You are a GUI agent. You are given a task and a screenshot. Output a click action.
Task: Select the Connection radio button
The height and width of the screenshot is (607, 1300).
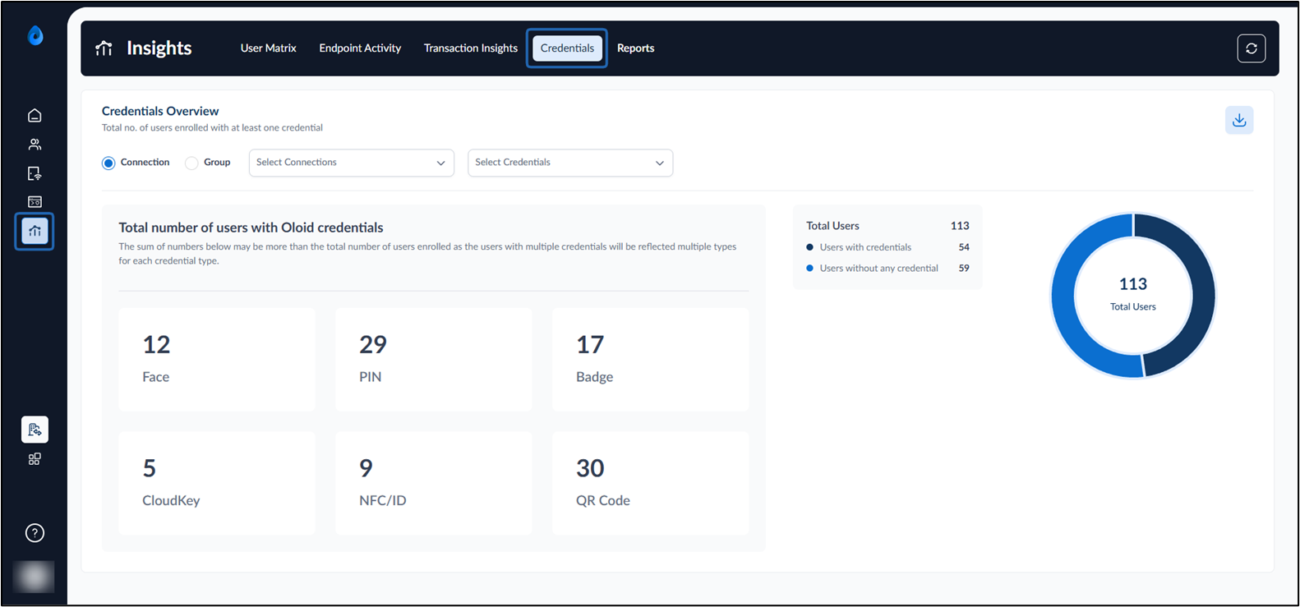(108, 163)
